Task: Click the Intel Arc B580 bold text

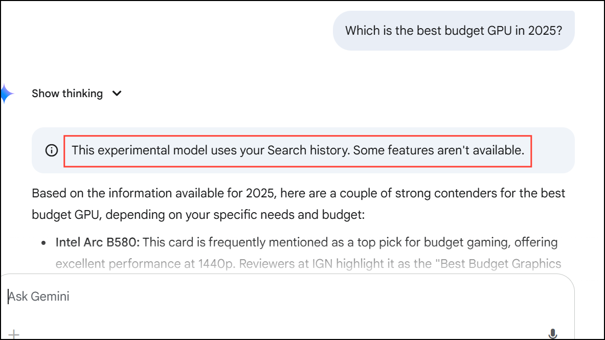Action: click(97, 242)
